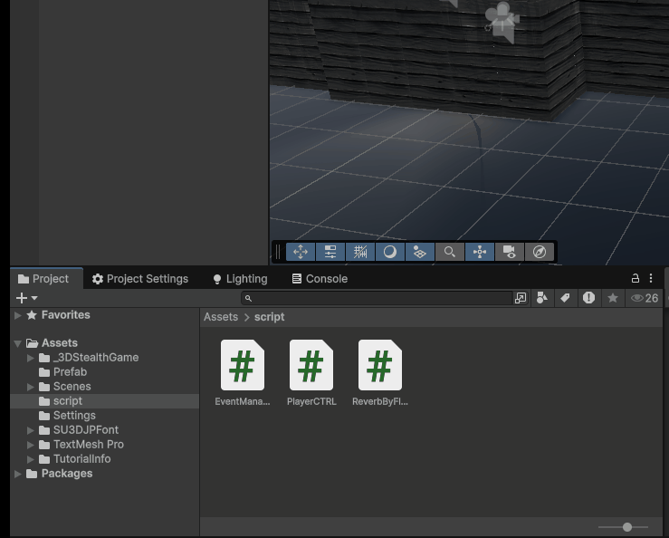Click the Search by Type filter icon

click(542, 298)
